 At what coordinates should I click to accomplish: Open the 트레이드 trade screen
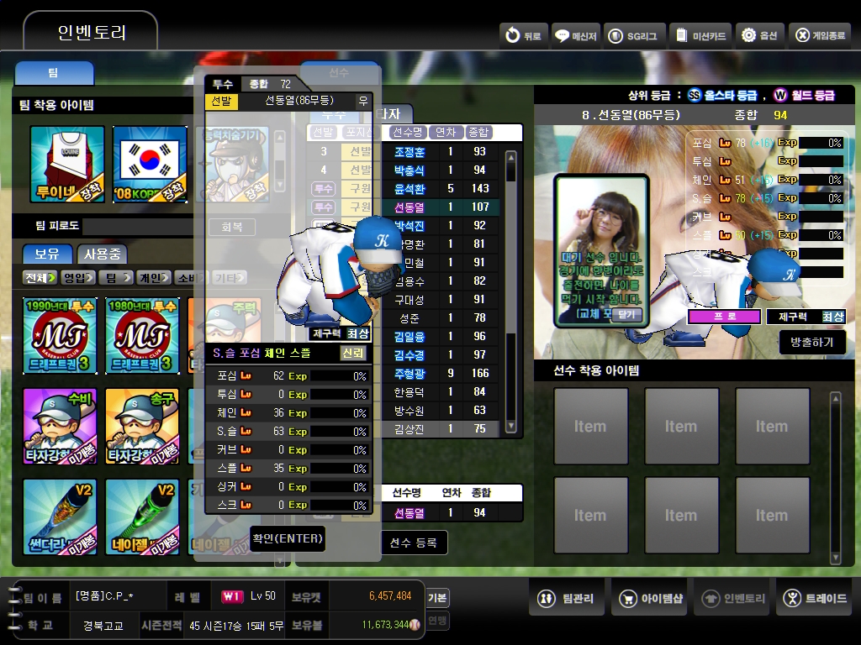point(814,598)
